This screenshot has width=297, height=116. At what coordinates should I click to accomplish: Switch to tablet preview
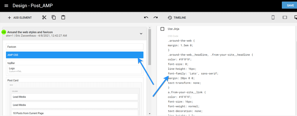coord(285,17)
